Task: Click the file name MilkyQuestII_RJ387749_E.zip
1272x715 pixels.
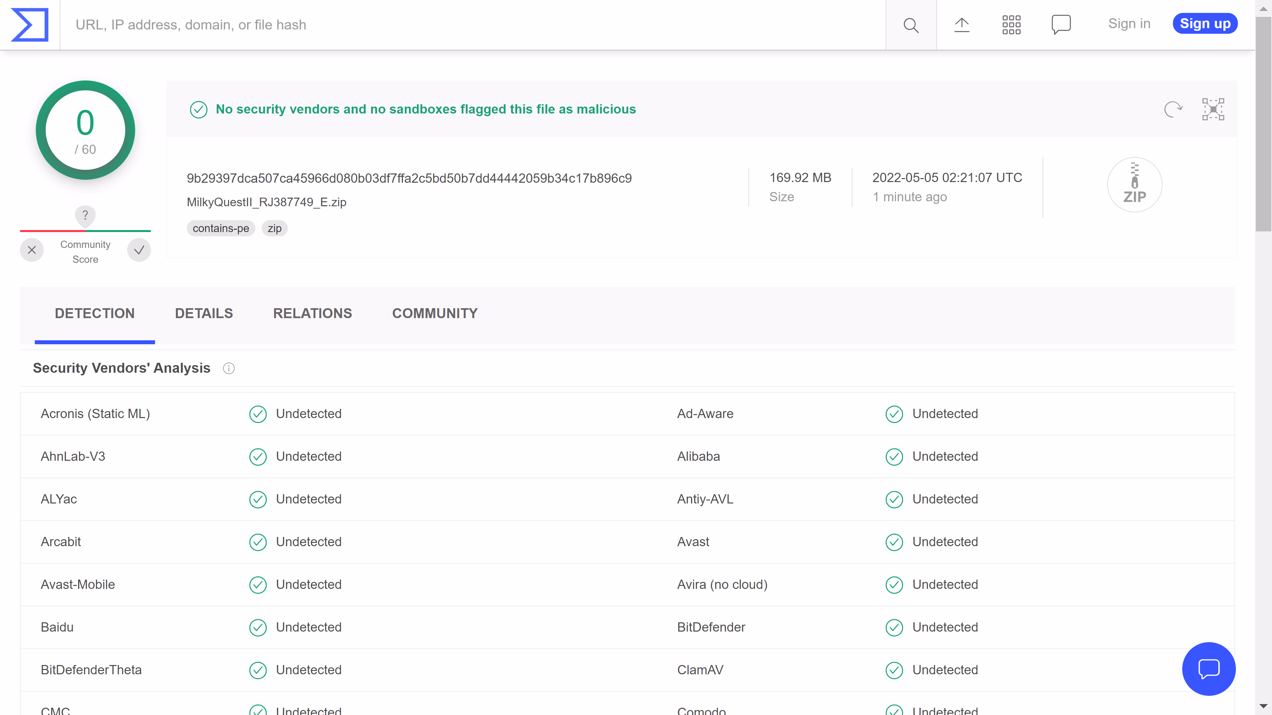Action: [x=267, y=202]
